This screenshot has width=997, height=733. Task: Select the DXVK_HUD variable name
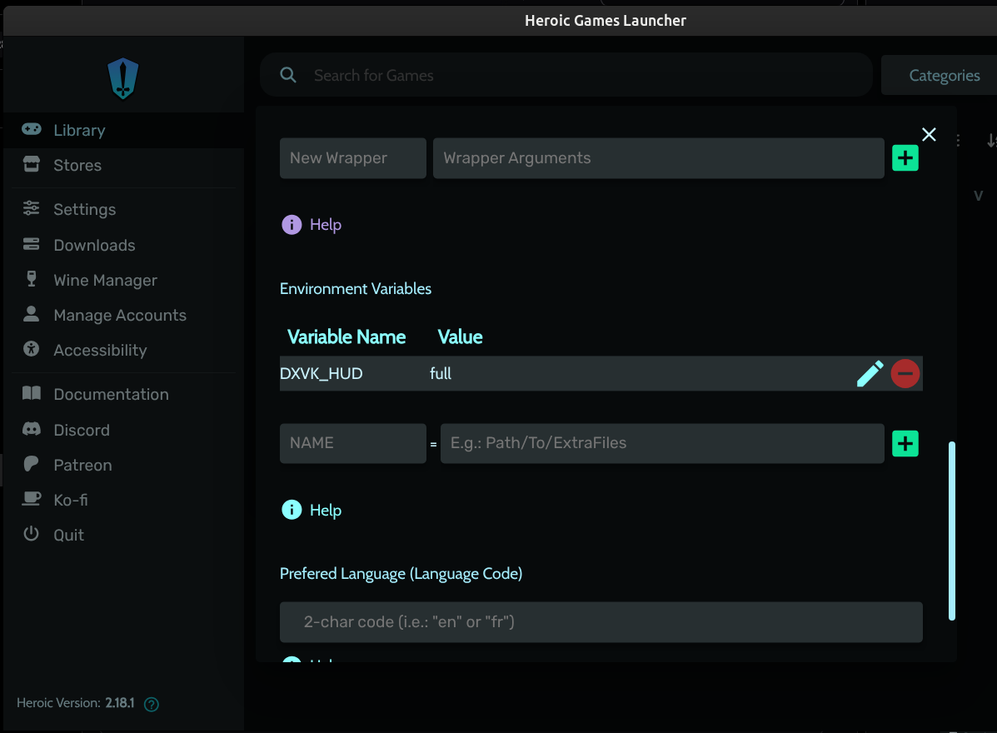coord(322,374)
